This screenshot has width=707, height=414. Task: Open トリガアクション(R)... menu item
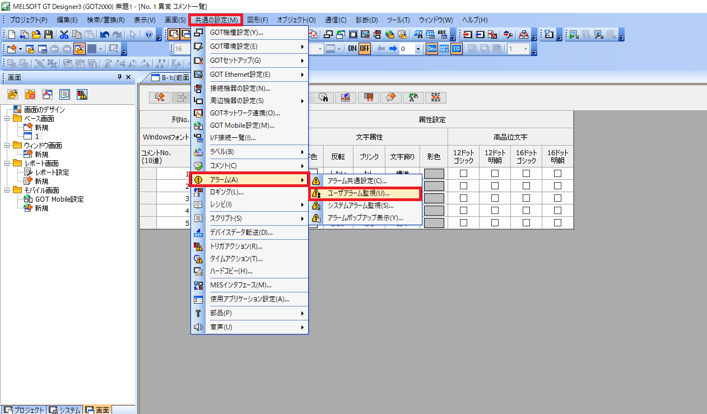point(250,246)
